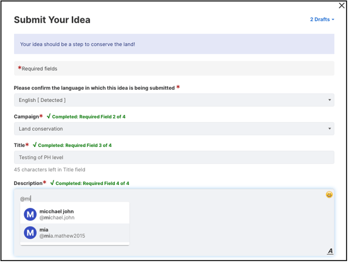Screen dimensions: 348x262
Task: Expand the language selection dropdown arrow
Action: pyautogui.click(x=330, y=100)
